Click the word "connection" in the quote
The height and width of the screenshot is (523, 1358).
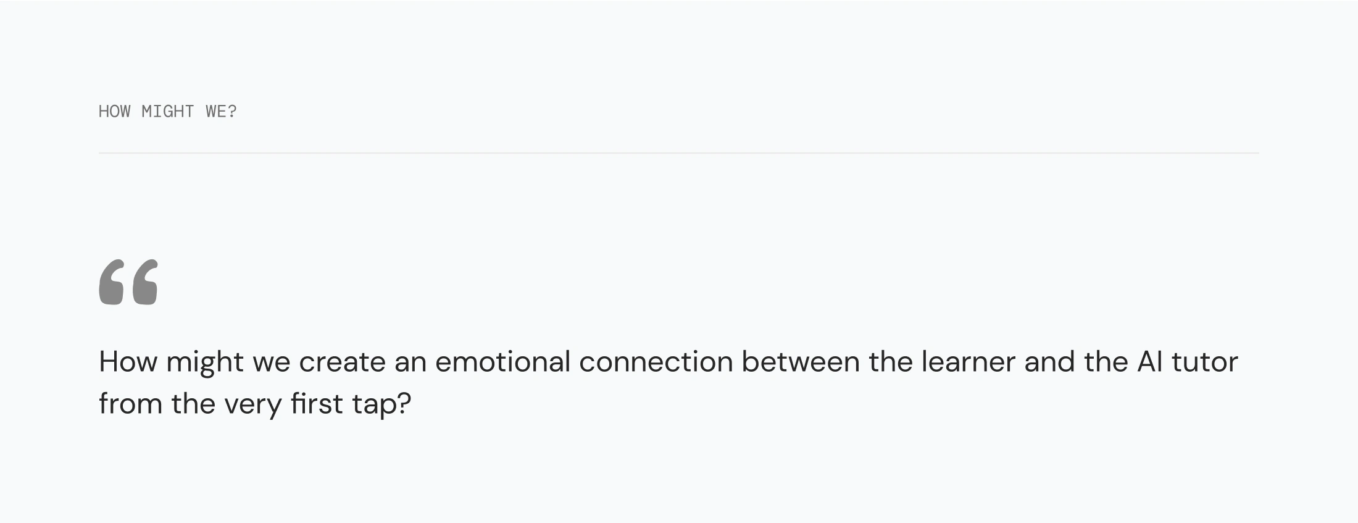pos(656,362)
